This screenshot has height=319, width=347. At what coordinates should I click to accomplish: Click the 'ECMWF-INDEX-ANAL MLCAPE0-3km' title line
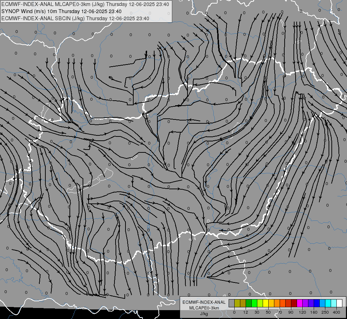point(85,4)
